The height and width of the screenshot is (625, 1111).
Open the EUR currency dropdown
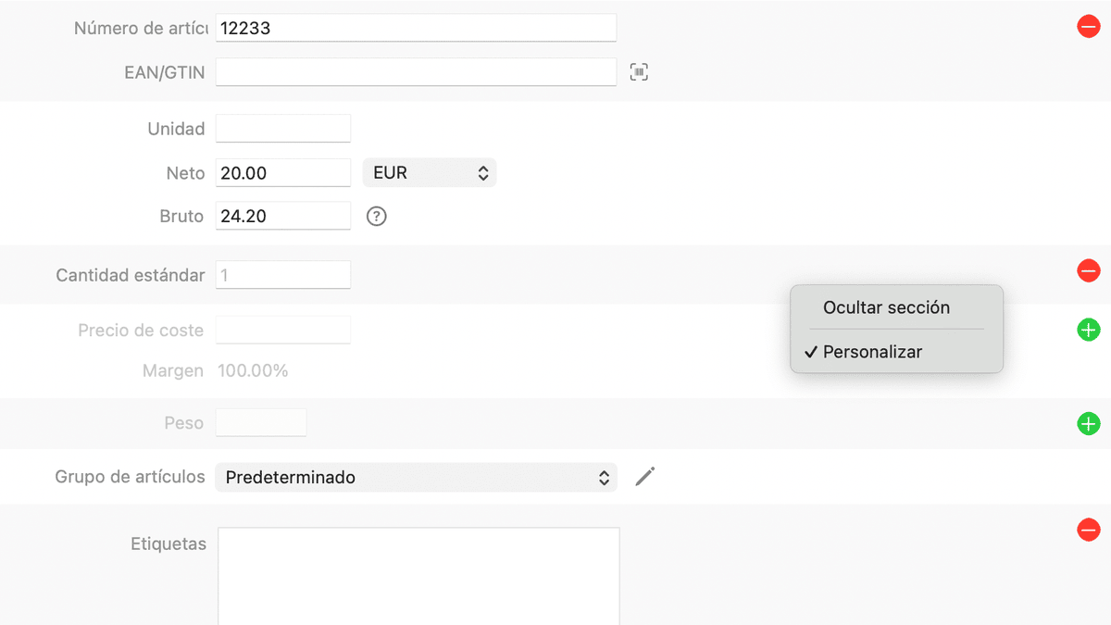429,173
